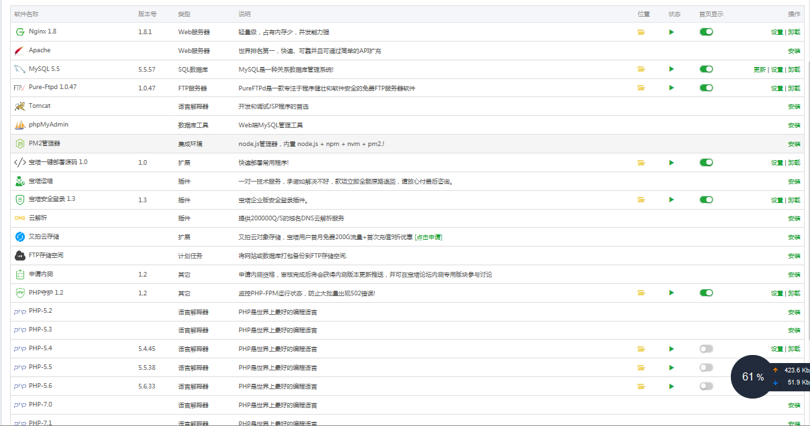This screenshot has height=426, width=810.
Task: Click the PHP-5.5 status play icon
Action: click(671, 368)
